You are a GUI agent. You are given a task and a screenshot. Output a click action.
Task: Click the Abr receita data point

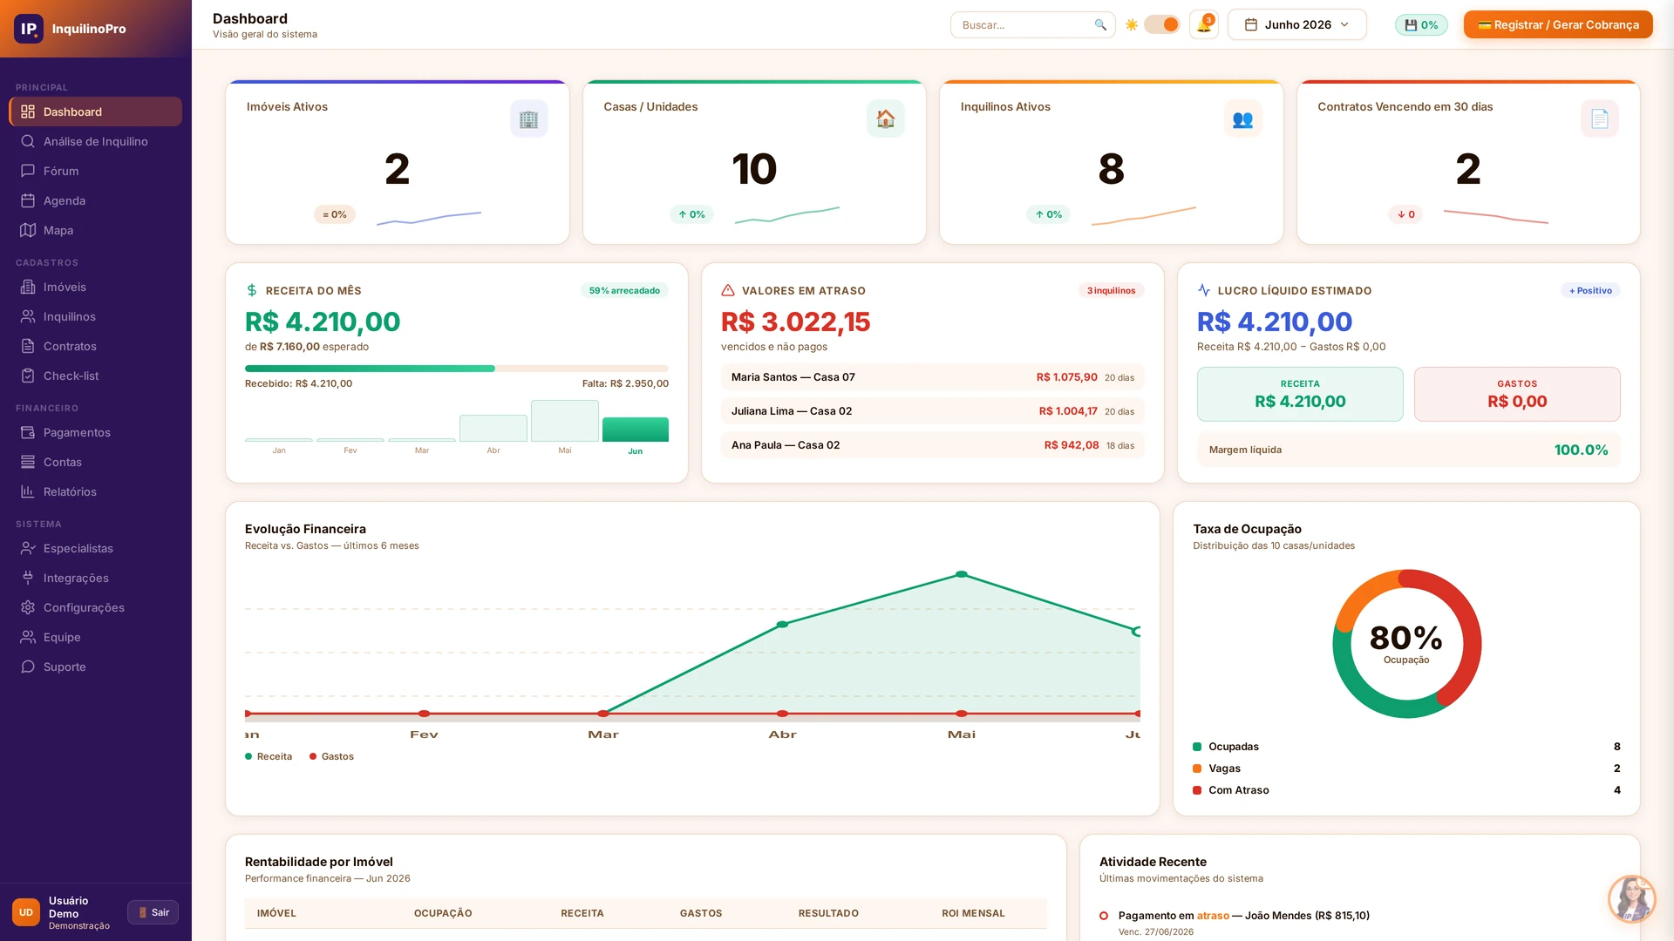782,624
